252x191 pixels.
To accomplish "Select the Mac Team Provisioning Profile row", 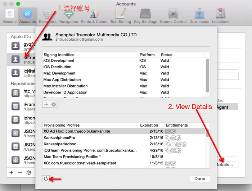I will coord(124,156).
